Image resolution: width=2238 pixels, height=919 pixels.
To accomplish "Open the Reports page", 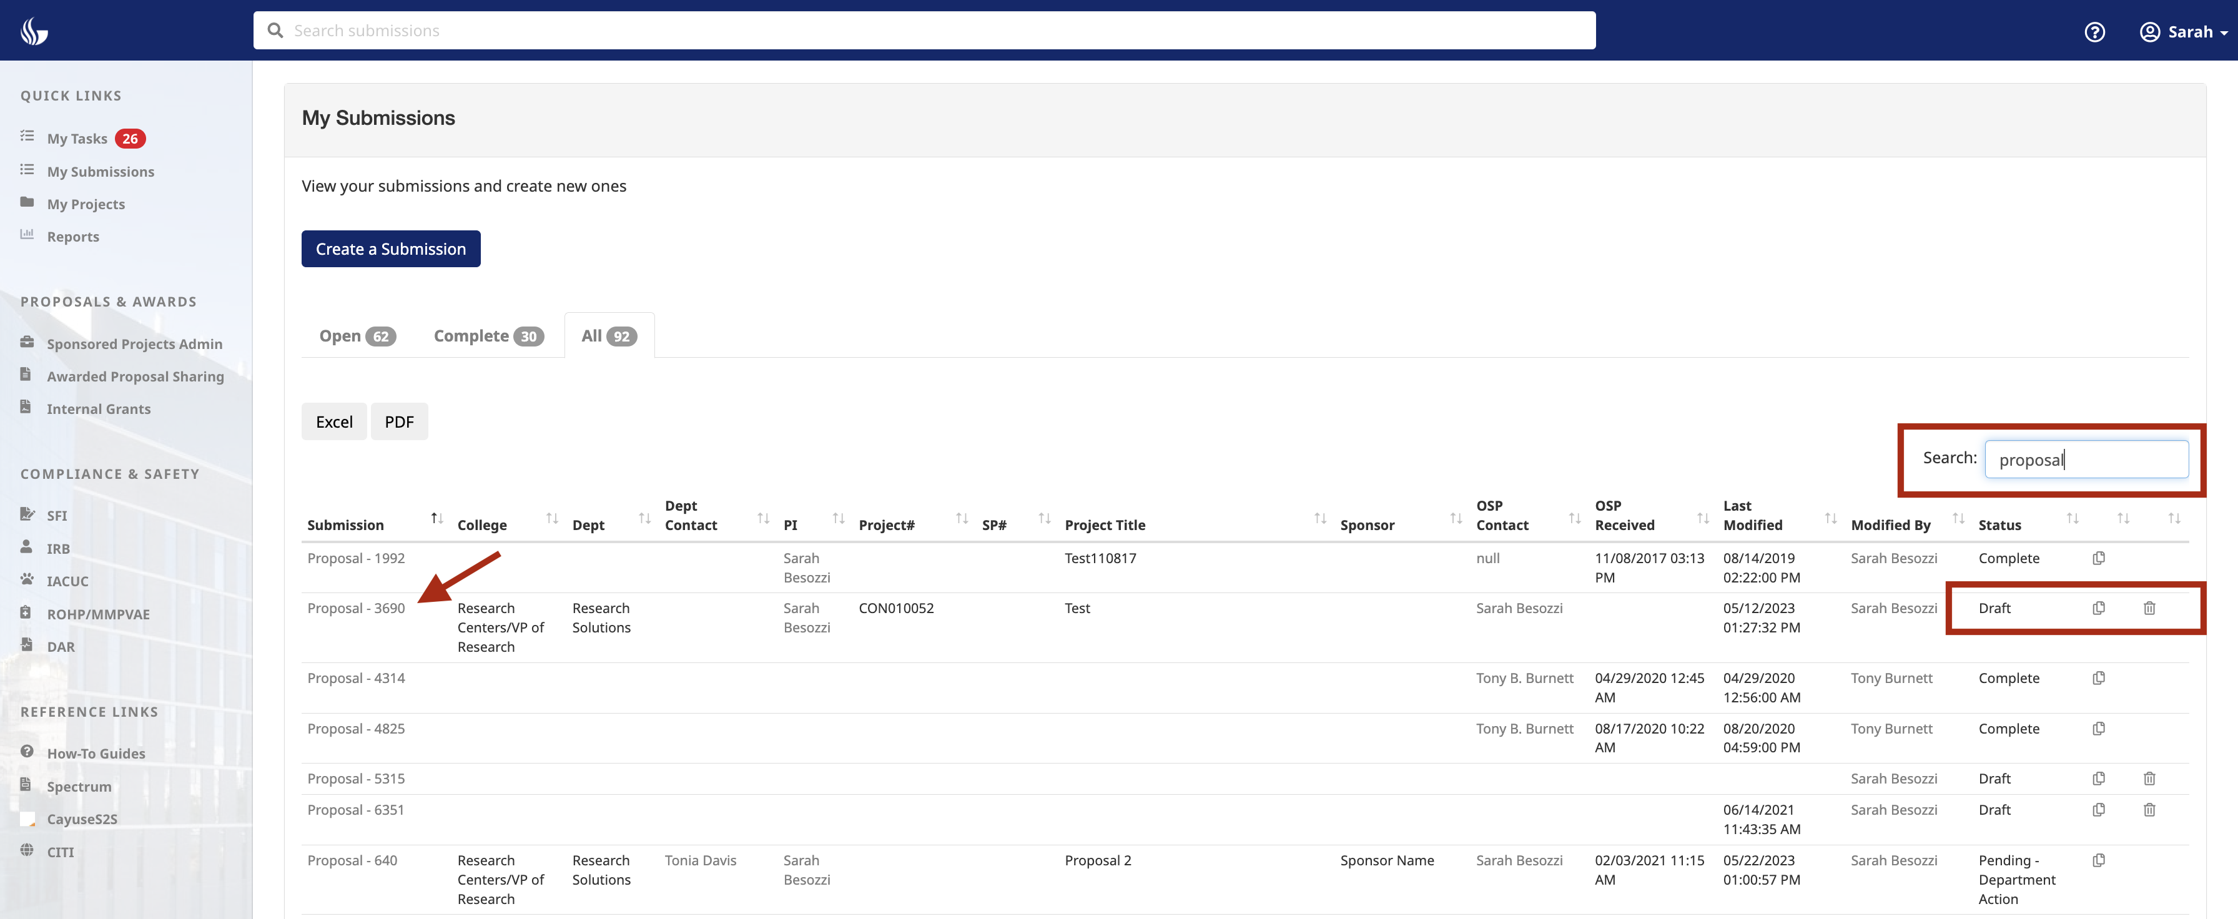I will pyautogui.click(x=73, y=235).
